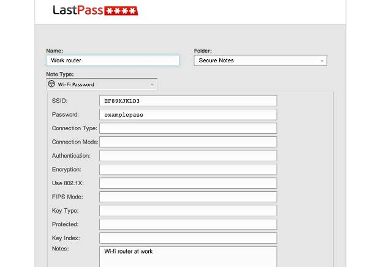The width and height of the screenshot is (392, 267).
Task: Click the Notes: label
Action: pyautogui.click(x=60, y=249)
